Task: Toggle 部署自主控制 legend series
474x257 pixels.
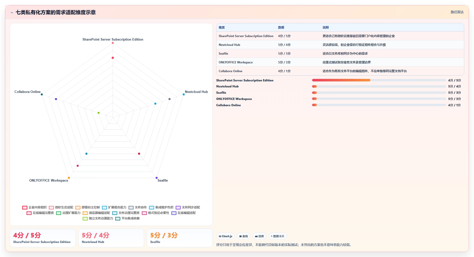Action: point(88,207)
